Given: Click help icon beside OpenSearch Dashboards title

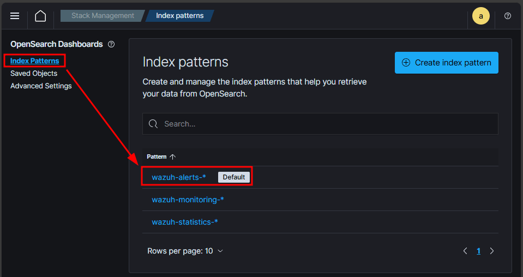Looking at the screenshot, I should click(111, 44).
